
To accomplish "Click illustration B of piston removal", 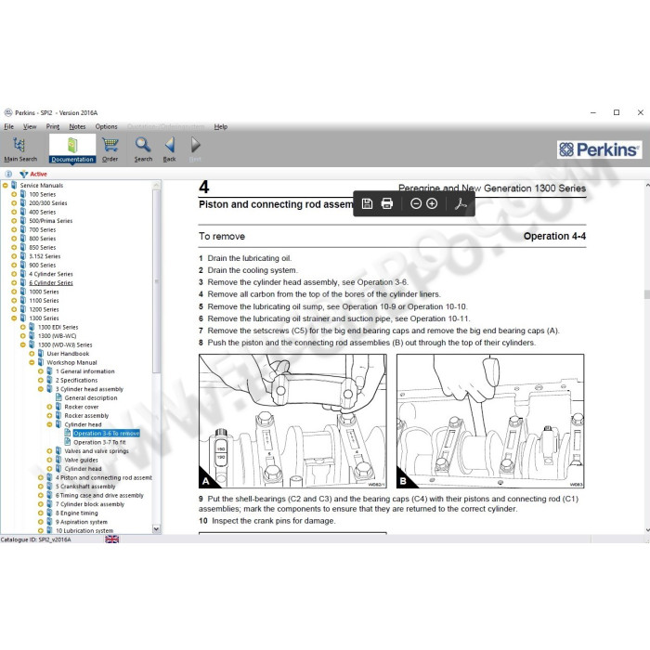I will coord(490,421).
